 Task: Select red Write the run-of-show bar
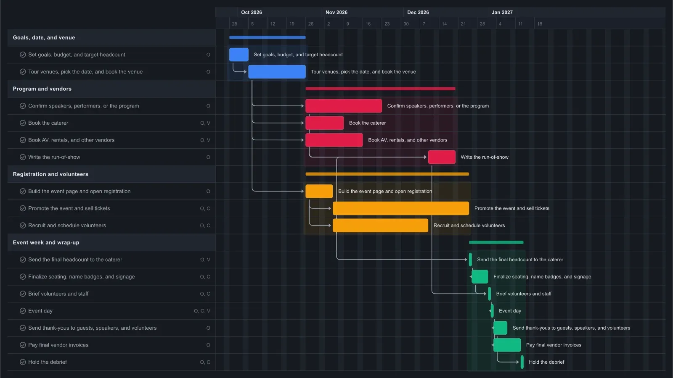442,157
